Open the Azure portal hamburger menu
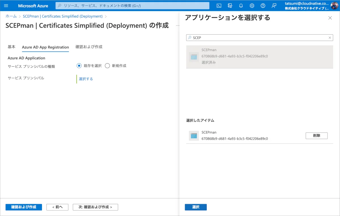Screen dimensions: 340x216 click(6, 6)
